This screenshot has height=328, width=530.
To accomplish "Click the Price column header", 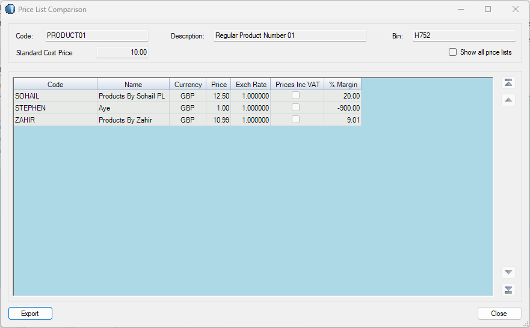I will pyautogui.click(x=218, y=85).
